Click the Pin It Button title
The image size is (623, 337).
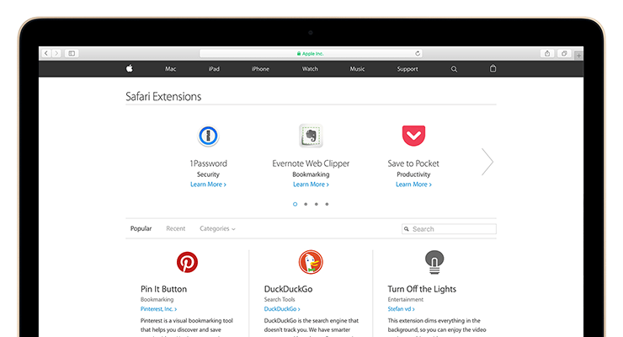163,289
